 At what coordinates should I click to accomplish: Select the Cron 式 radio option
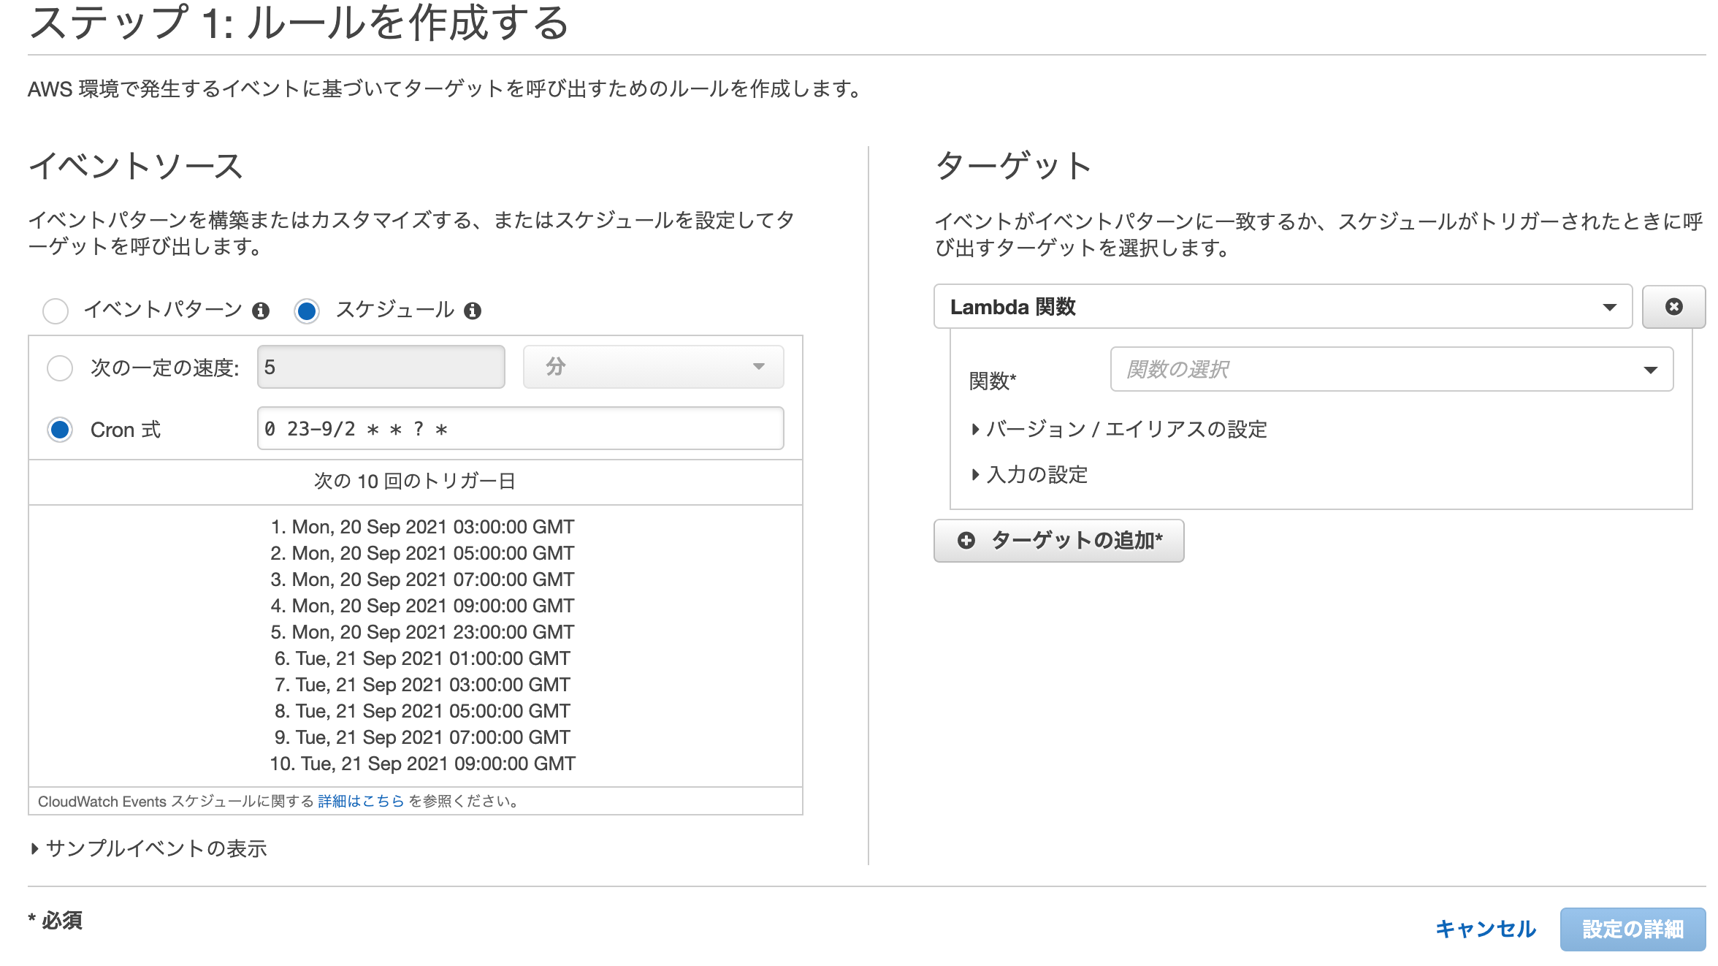(60, 430)
